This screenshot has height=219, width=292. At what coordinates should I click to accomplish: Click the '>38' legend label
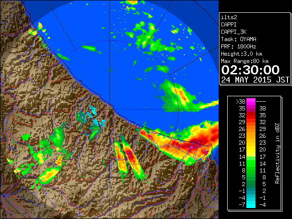click(240, 102)
